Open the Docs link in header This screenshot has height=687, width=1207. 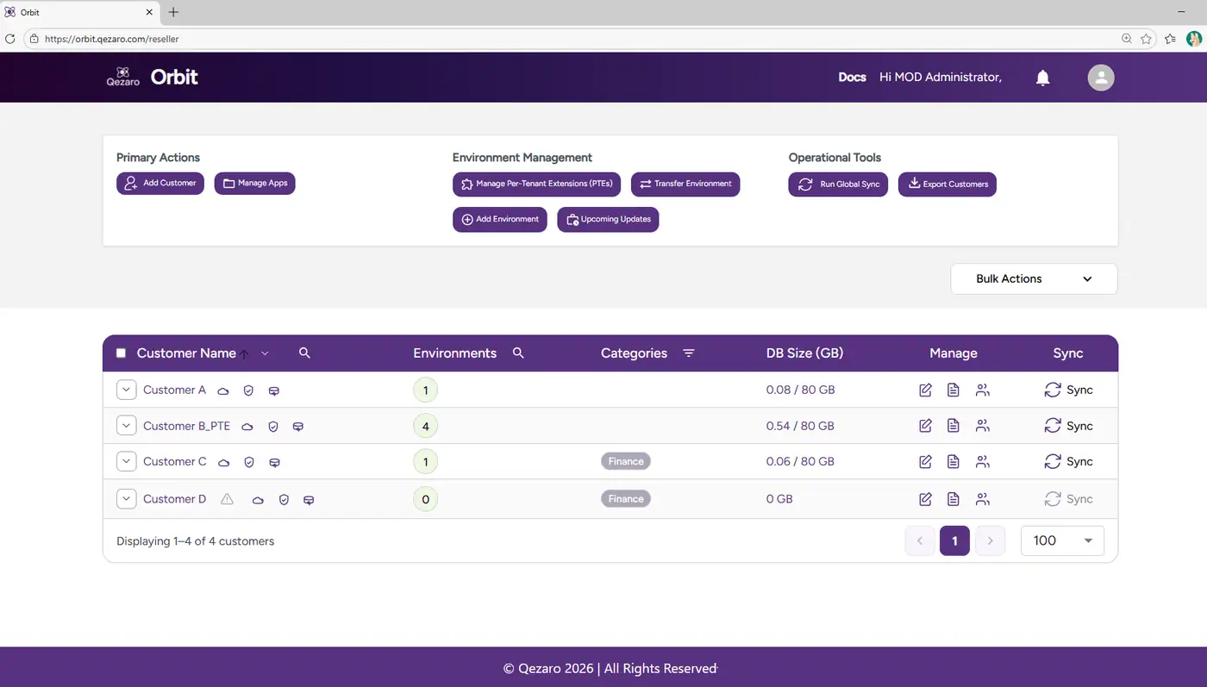pyautogui.click(x=852, y=78)
